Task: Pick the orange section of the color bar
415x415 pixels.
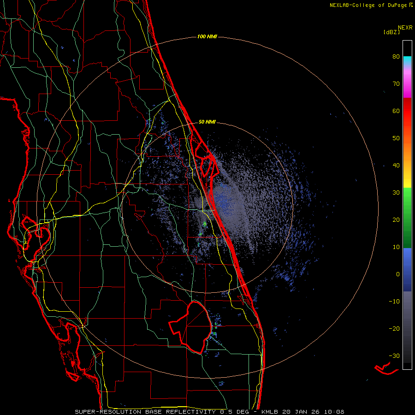Action: pos(407,151)
